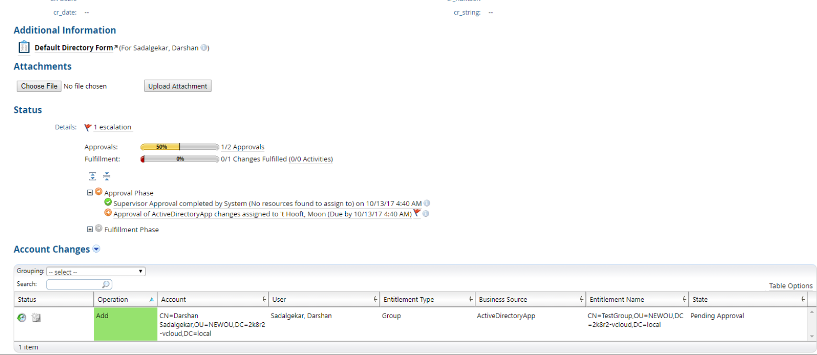Viewport: 817px width, 355px height.
Task: Click the collapse-all icon under the progress bars
Action: point(107,176)
